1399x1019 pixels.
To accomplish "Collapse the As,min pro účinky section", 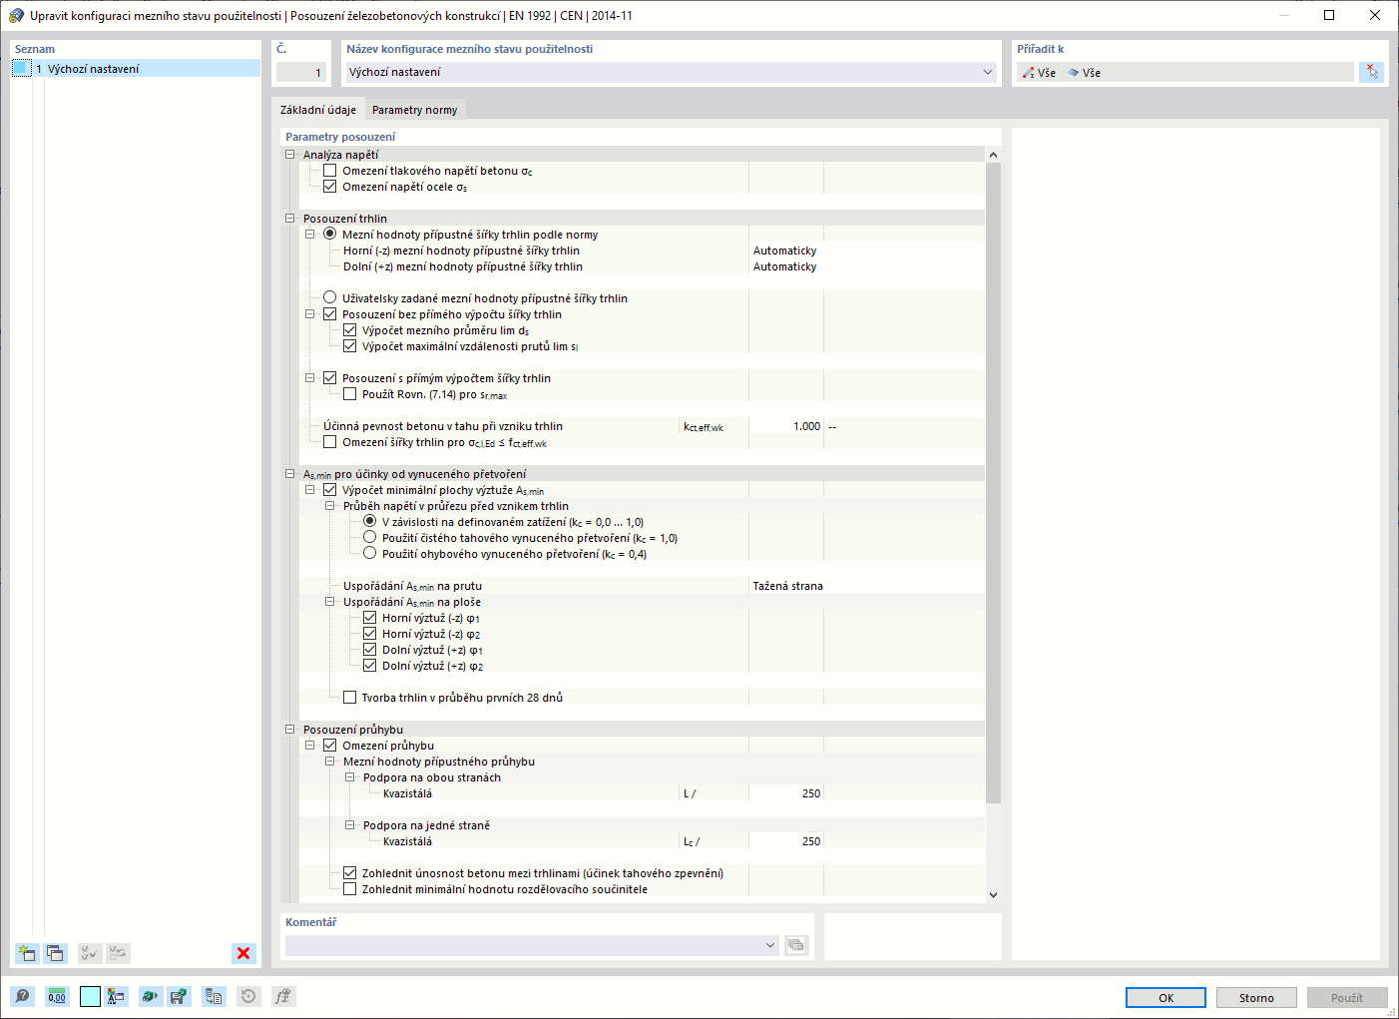I will [x=290, y=474].
